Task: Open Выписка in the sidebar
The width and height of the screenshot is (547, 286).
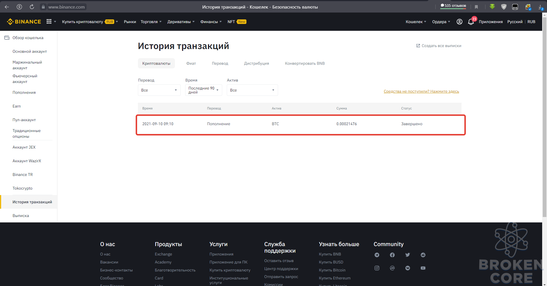Action: pyautogui.click(x=21, y=216)
